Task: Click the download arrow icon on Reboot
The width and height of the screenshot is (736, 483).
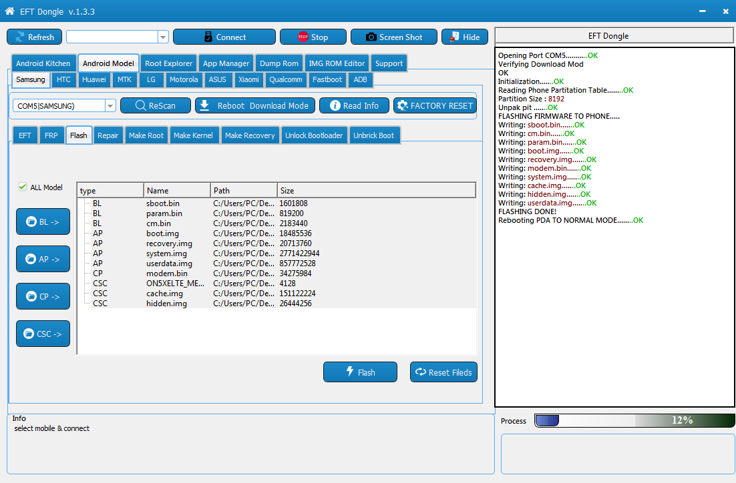Action: [204, 105]
